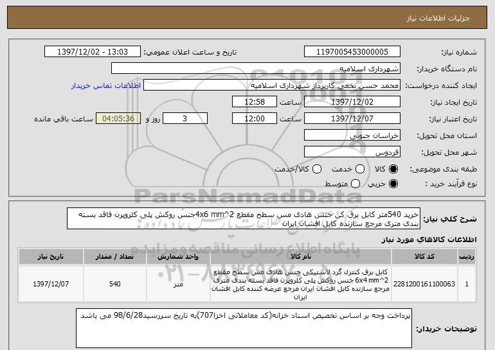This screenshot has width=495, height=350.
Task: Click the creation time field 12:58
Action: (255, 102)
